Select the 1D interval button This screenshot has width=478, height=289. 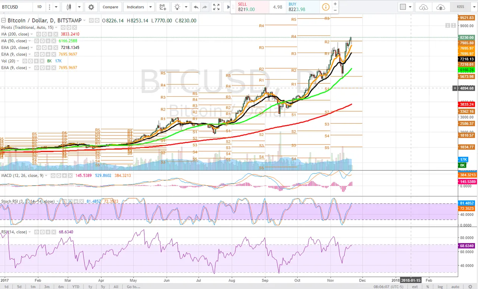(x=40, y=7)
